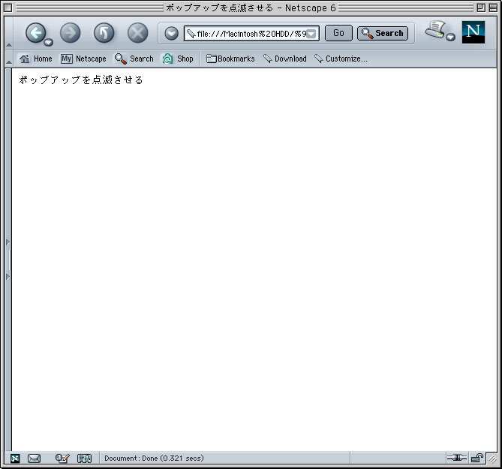Open the Print button dropdown arrow
502x469 pixels.
[x=450, y=37]
